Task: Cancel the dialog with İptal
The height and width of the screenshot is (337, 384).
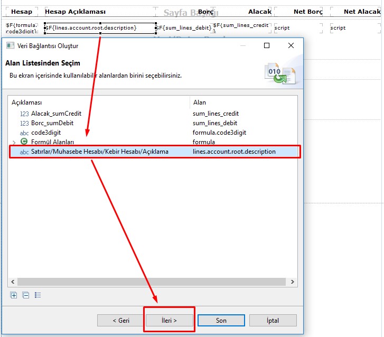Action: click(273, 320)
